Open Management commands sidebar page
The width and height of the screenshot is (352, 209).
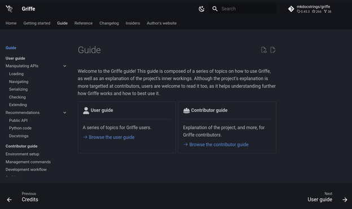point(28,162)
